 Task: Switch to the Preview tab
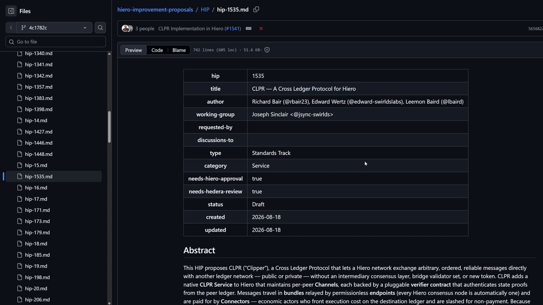pos(133,50)
